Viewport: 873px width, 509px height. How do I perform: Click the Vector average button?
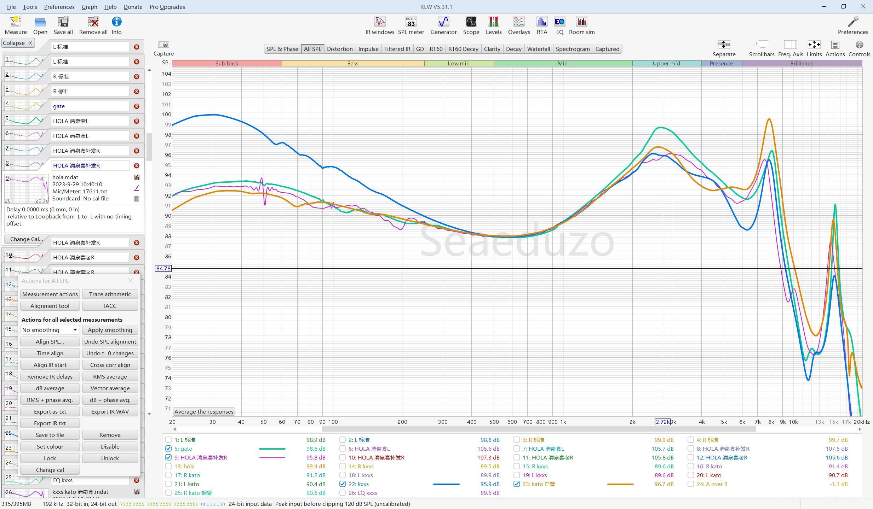point(110,388)
